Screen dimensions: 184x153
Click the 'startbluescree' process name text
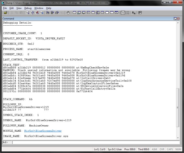(39, 49)
